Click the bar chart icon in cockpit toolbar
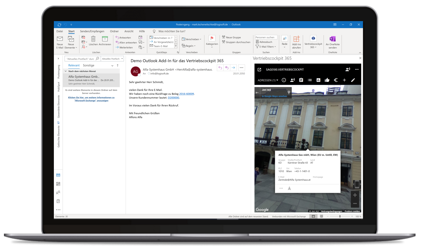The width and height of the screenshot is (423, 246). pyautogui.click(x=318, y=80)
